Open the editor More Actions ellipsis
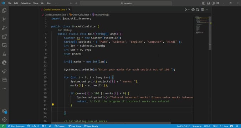 tap(207, 10)
